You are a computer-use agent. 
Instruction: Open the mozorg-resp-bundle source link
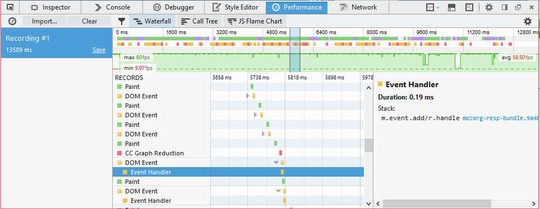coord(500,118)
